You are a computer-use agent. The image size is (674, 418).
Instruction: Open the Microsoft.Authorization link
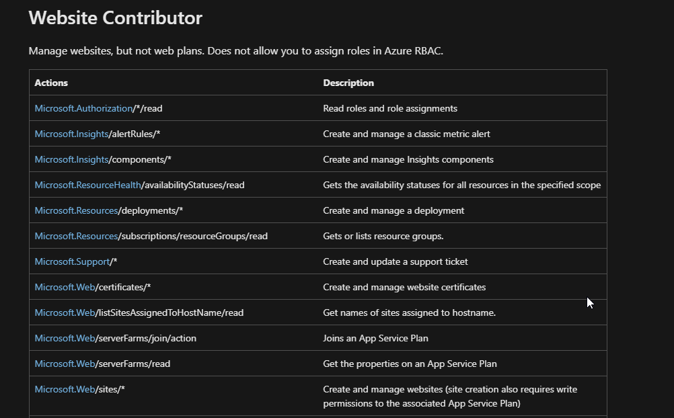pyautogui.click(x=83, y=108)
